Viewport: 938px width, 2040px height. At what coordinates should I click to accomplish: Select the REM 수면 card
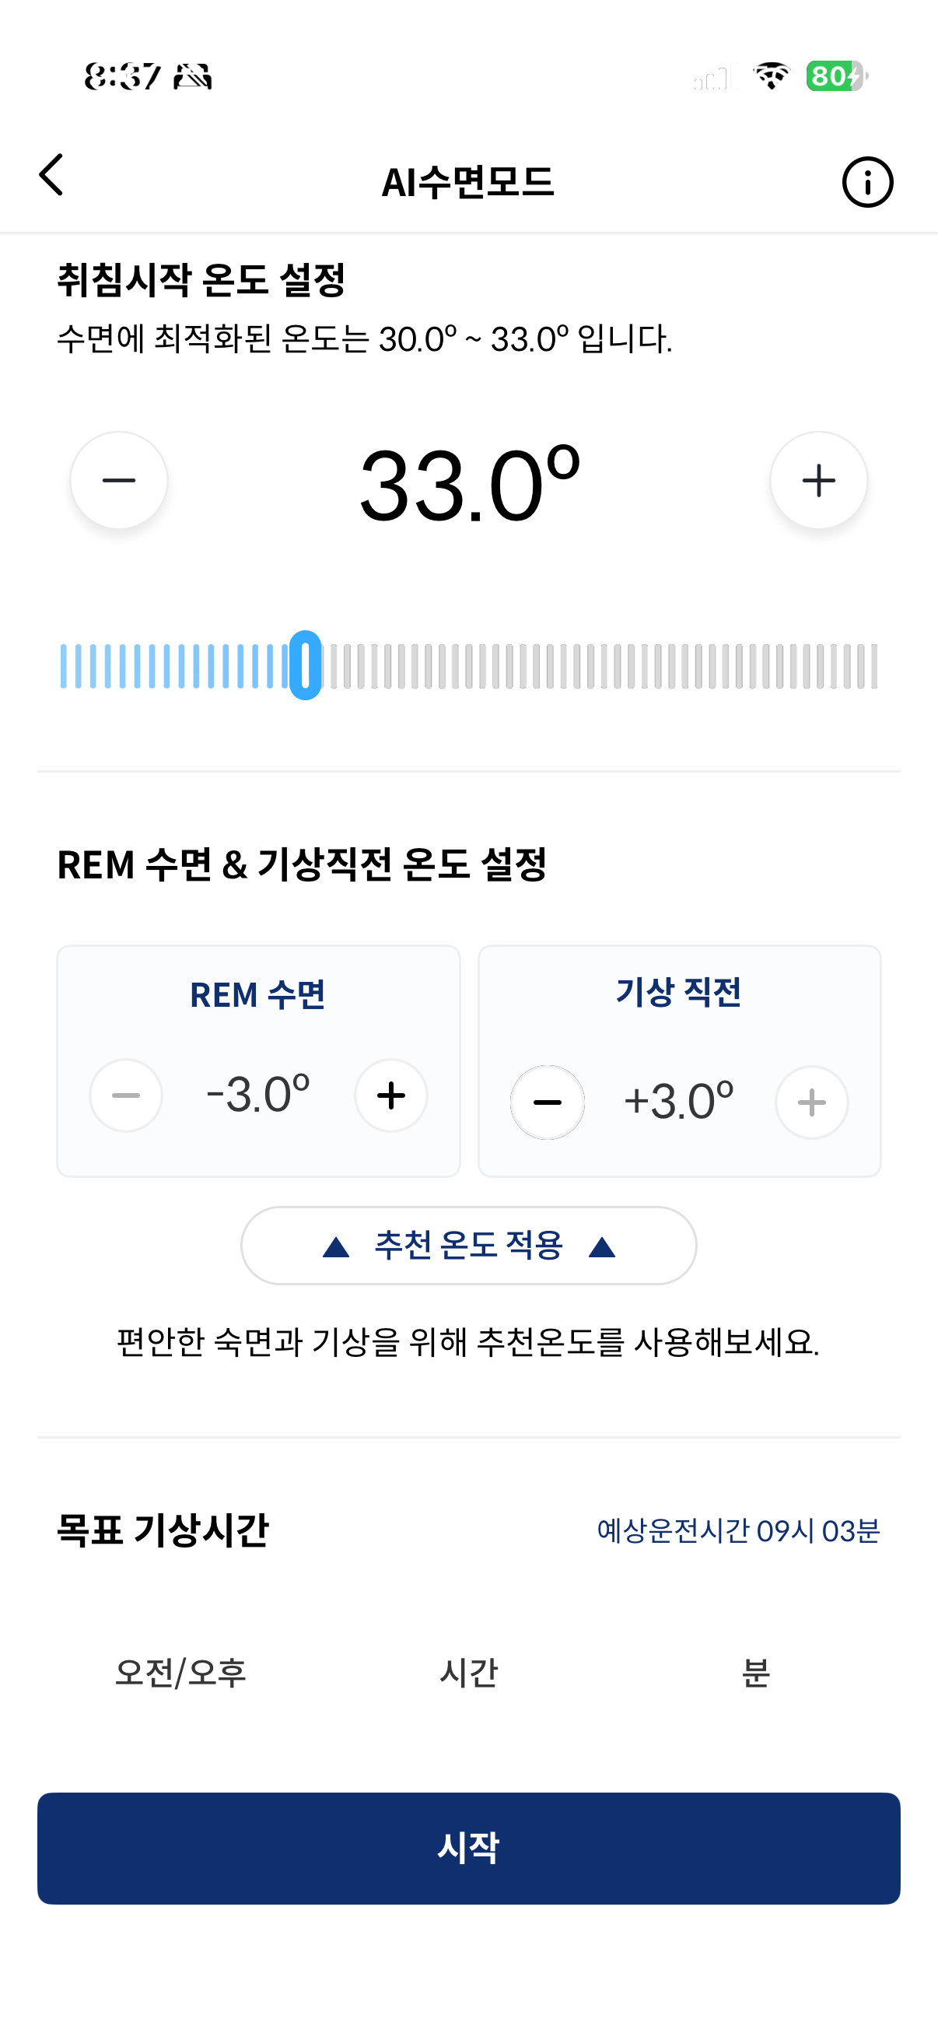pos(259,1061)
